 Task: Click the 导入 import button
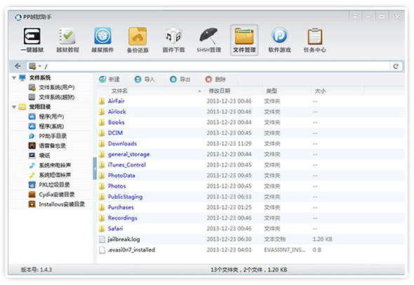click(x=145, y=79)
